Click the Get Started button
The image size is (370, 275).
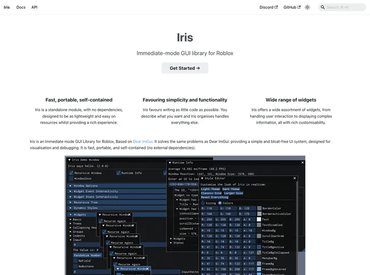point(185,68)
